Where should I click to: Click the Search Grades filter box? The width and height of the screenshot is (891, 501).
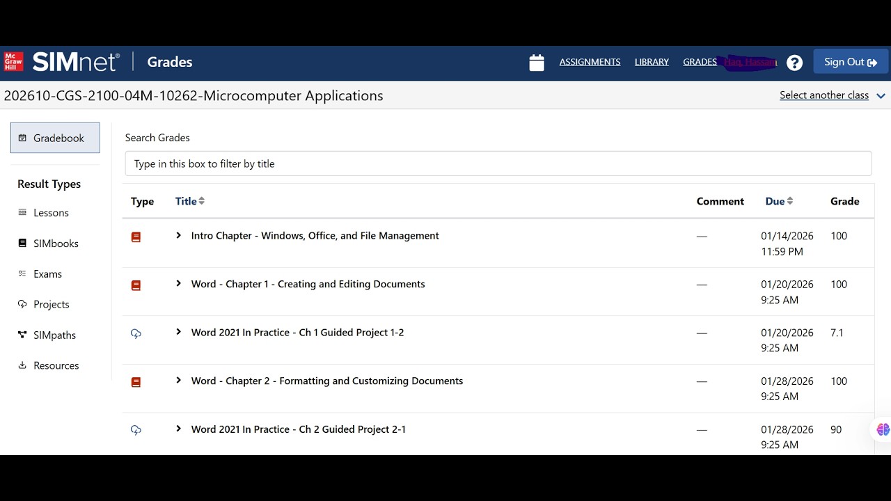pyautogui.click(x=498, y=164)
